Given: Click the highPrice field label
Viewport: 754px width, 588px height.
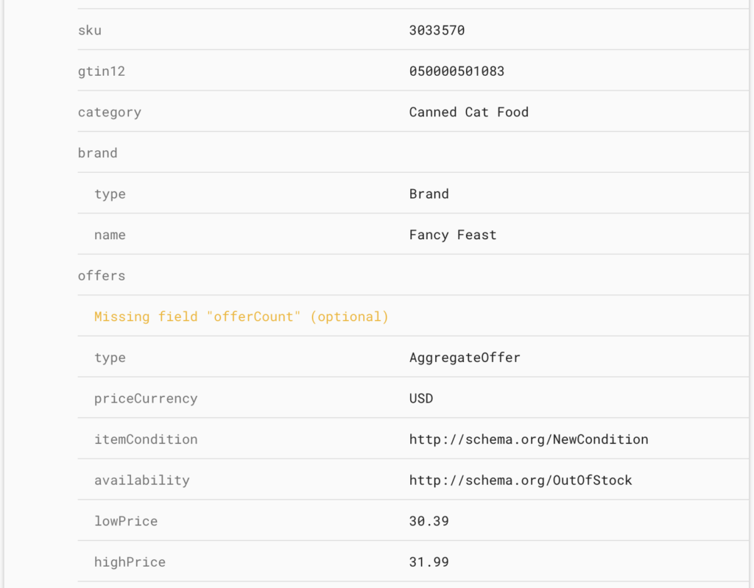Looking at the screenshot, I should pyautogui.click(x=130, y=562).
